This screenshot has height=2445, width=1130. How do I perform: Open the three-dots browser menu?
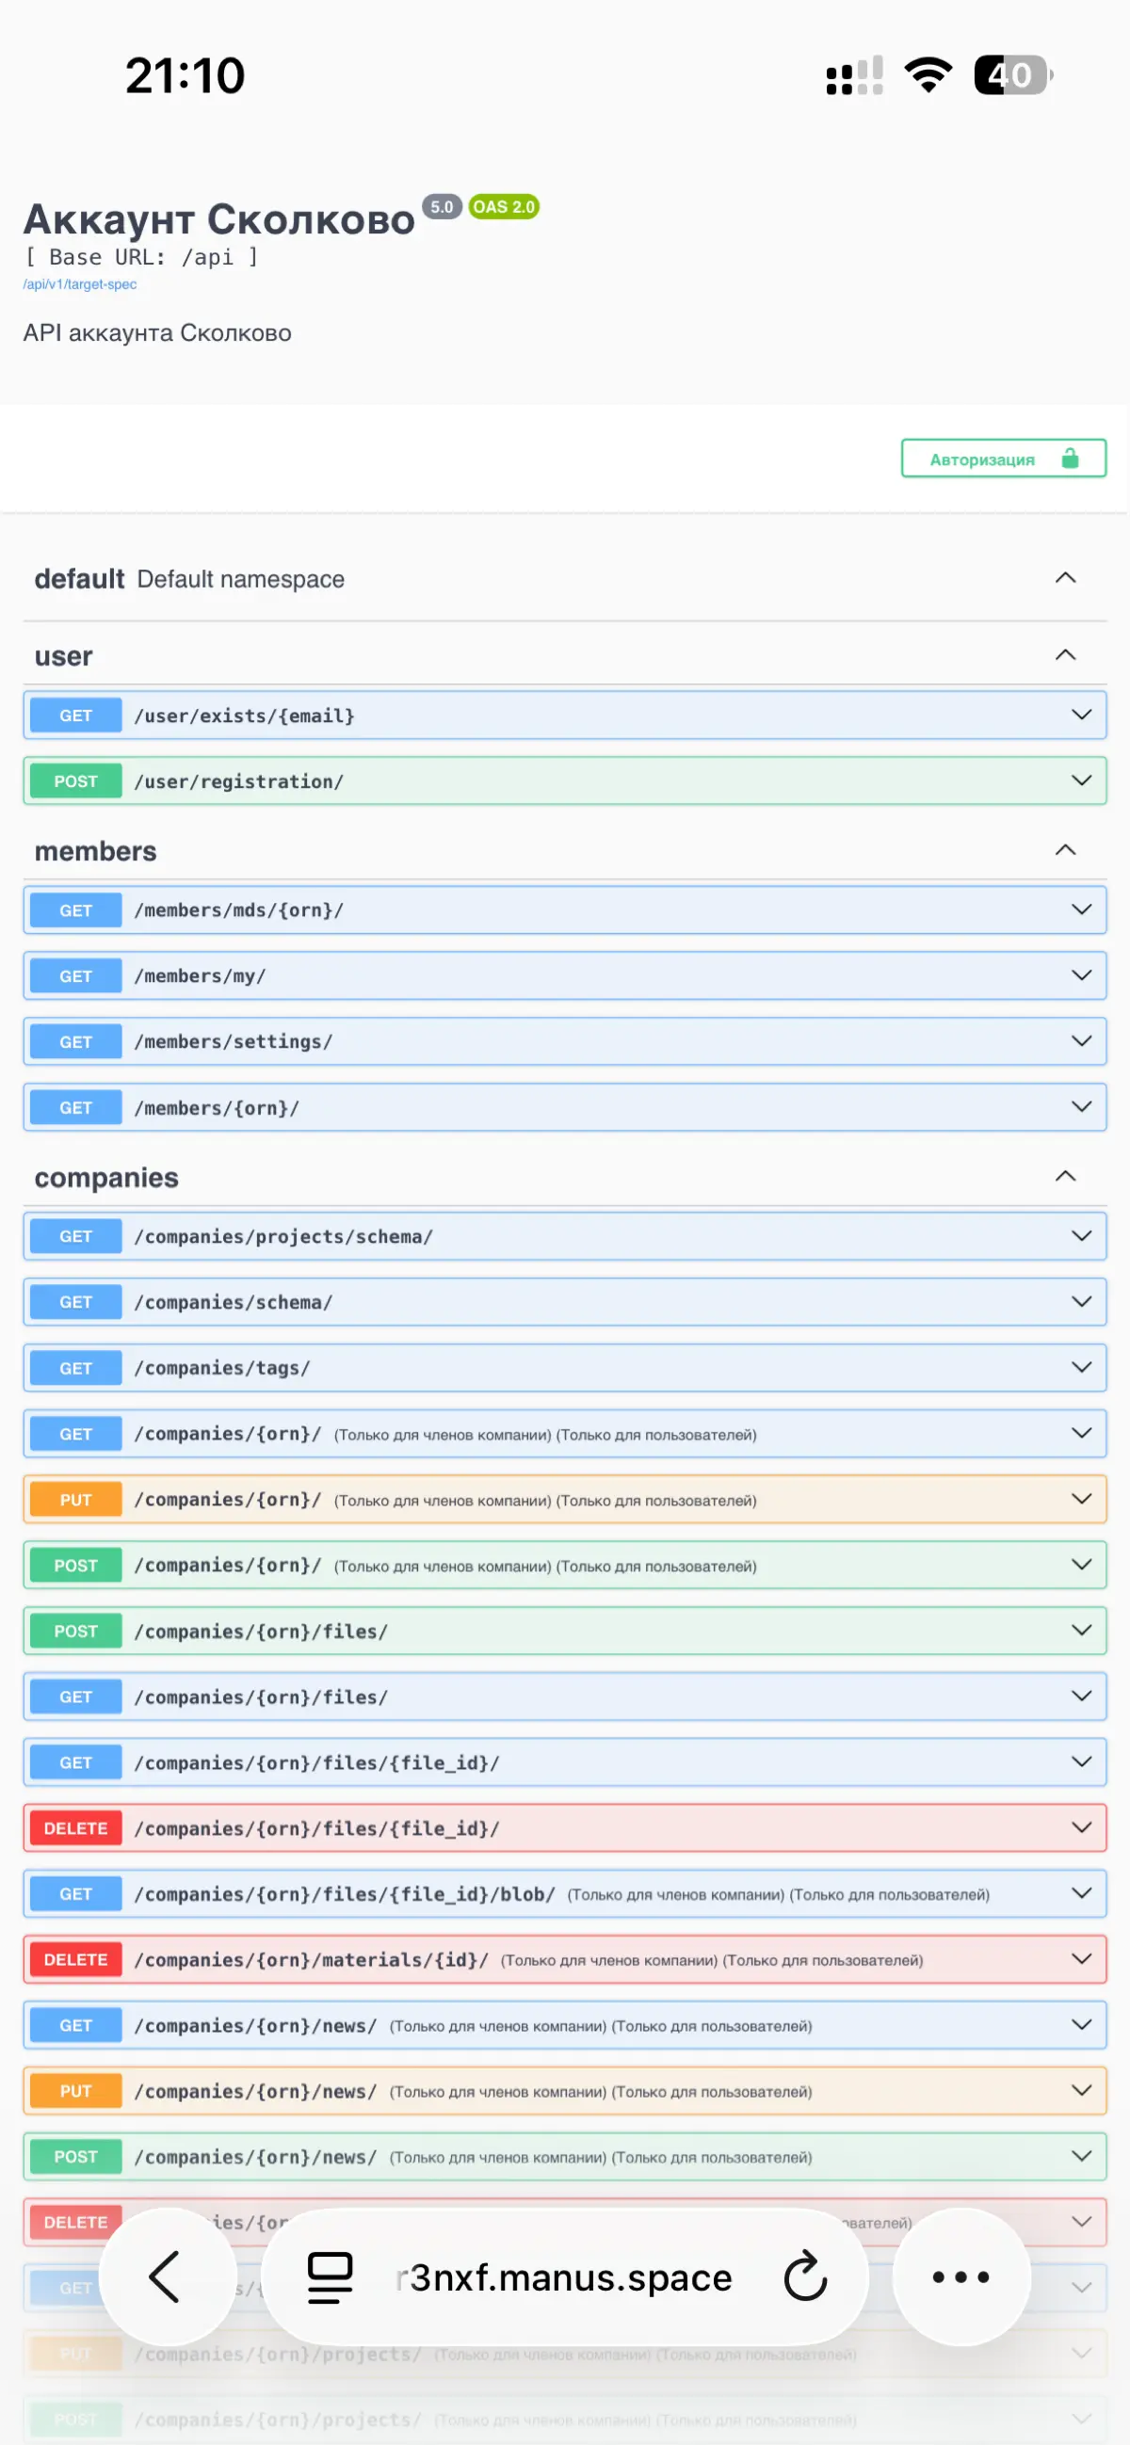(960, 2276)
